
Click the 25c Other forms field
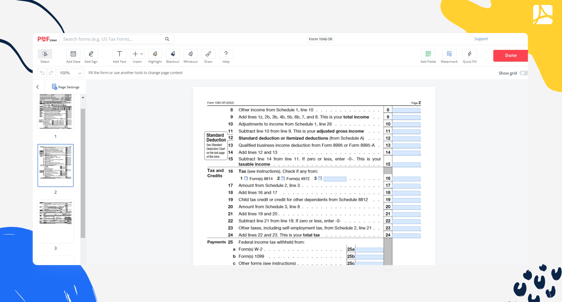click(x=369, y=263)
